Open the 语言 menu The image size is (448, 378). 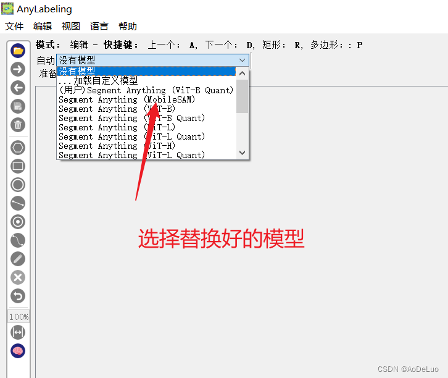point(99,27)
